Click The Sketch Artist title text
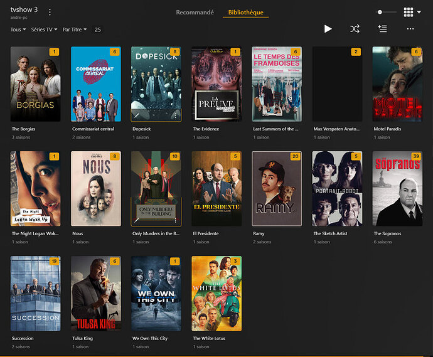 (330, 233)
